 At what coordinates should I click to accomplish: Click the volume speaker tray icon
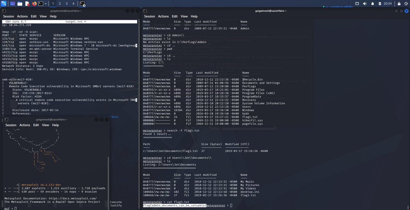tap(365, 3)
